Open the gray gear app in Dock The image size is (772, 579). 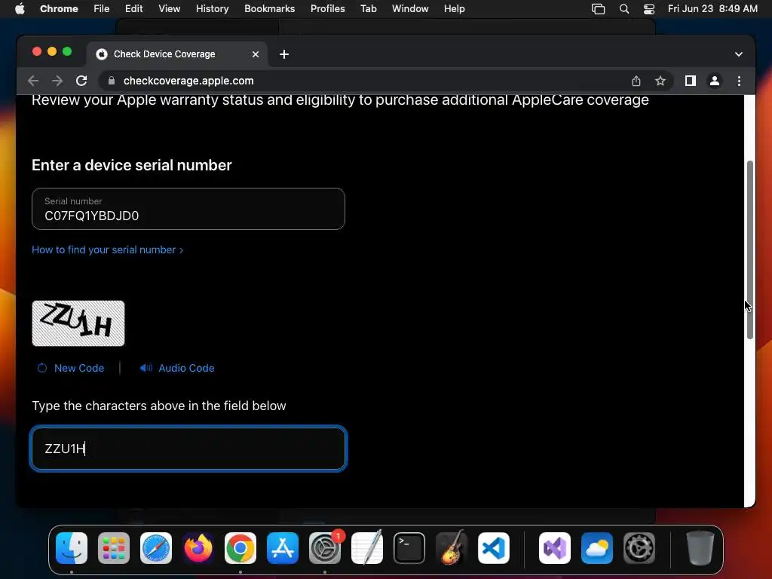point(639,548)
